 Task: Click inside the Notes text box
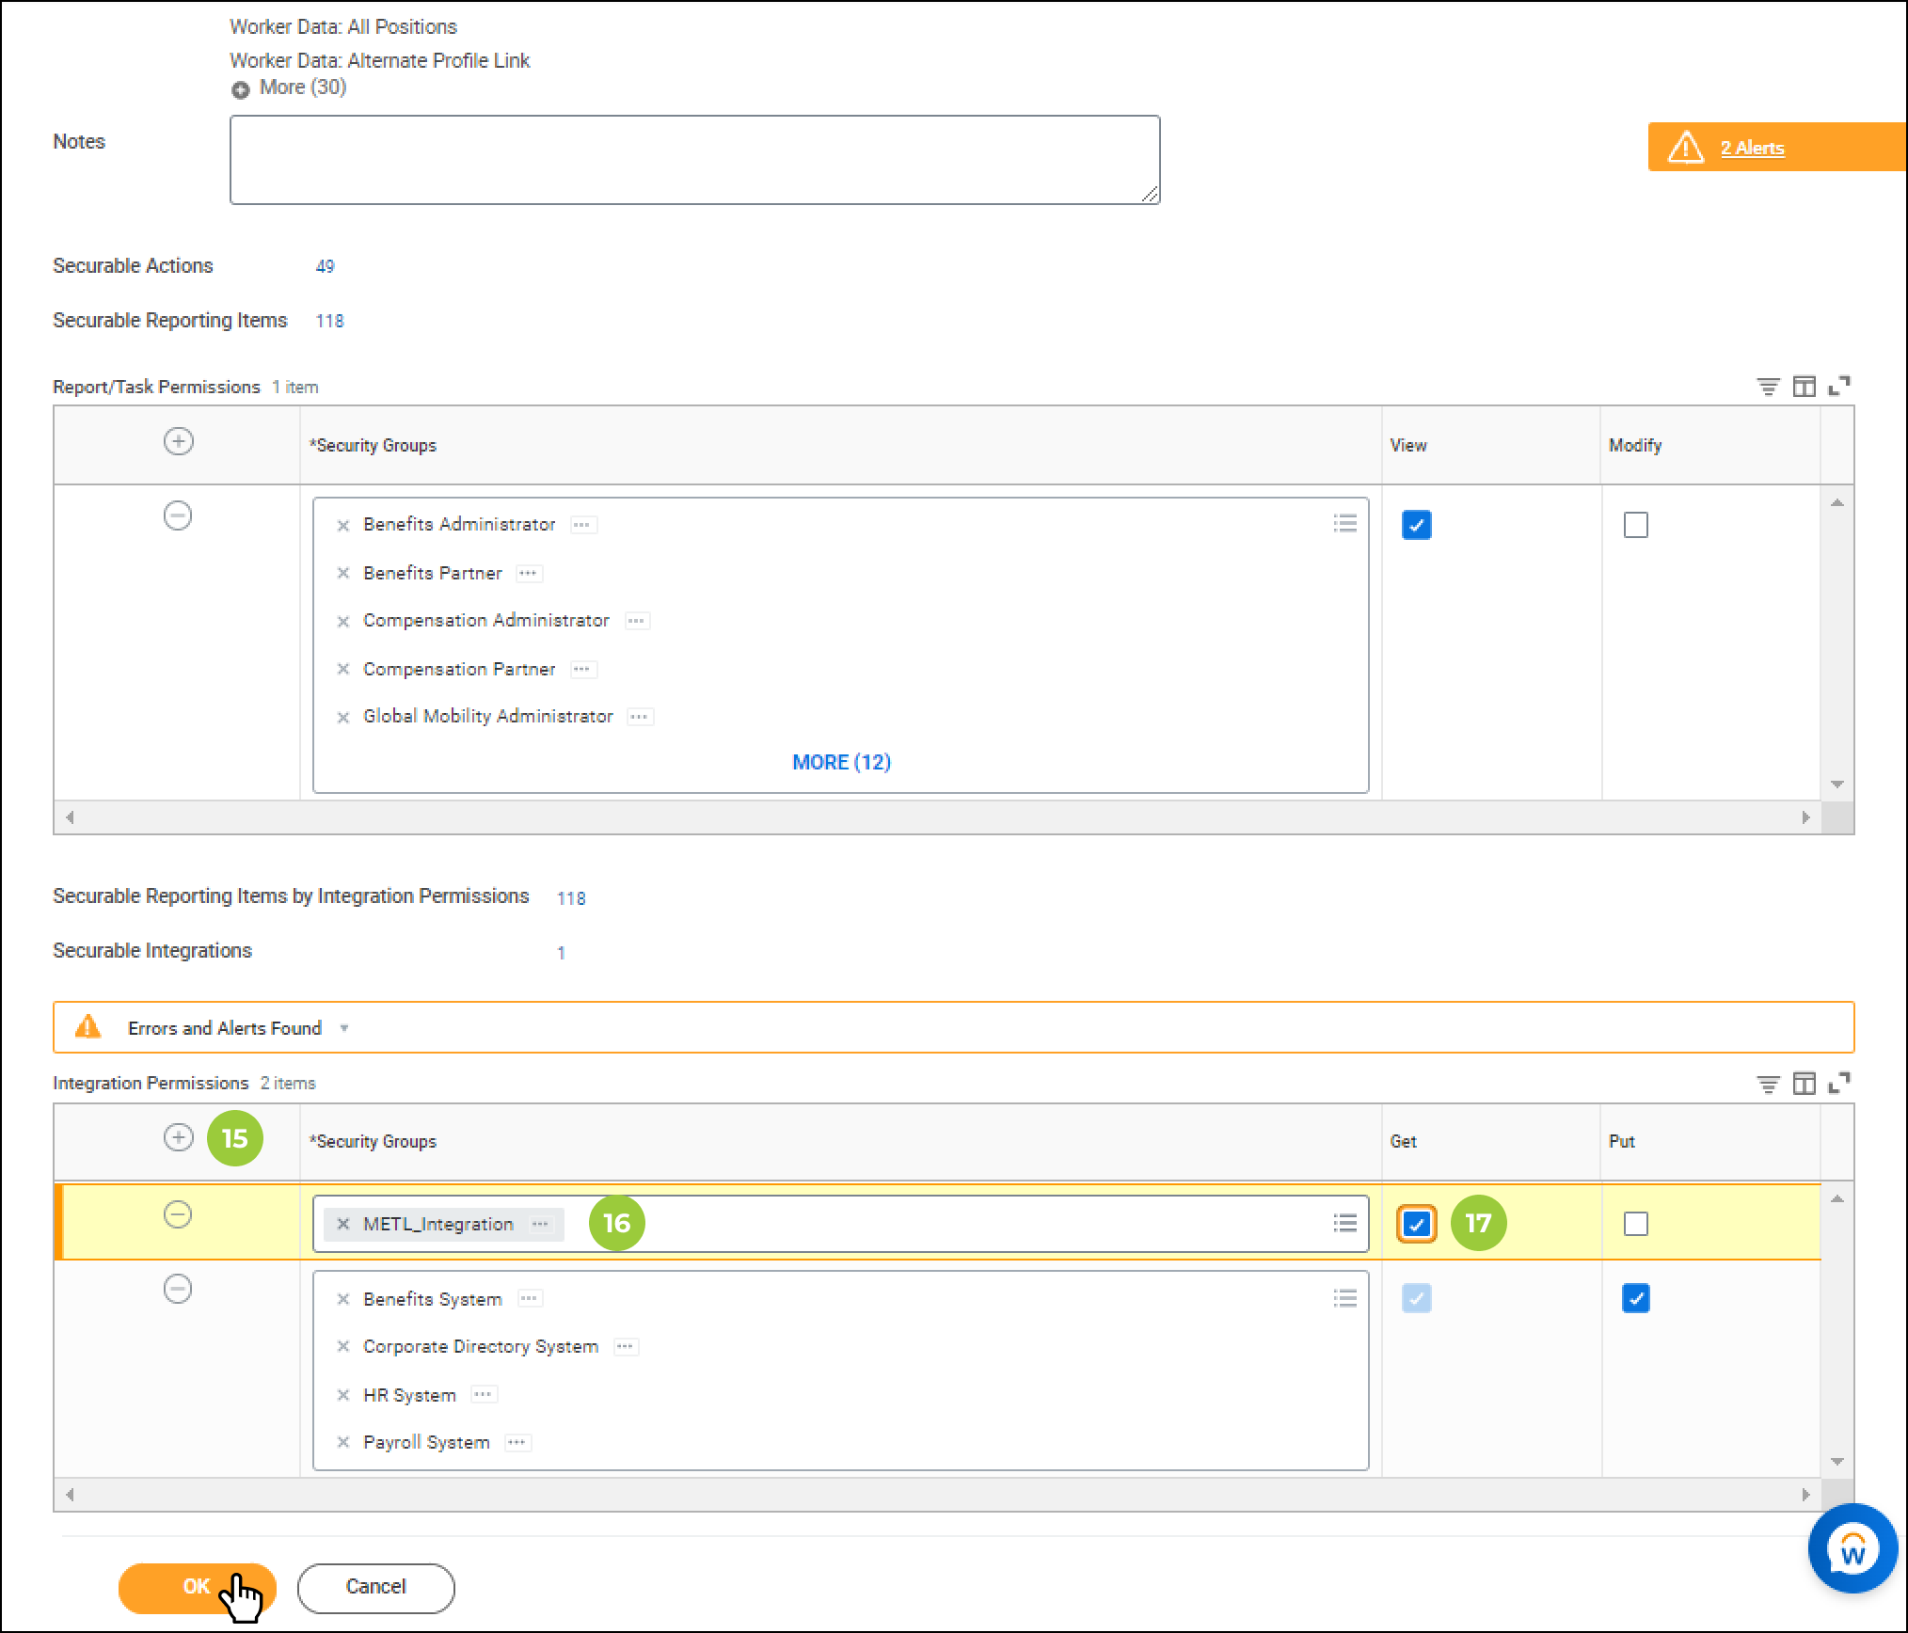click(694, 159)
